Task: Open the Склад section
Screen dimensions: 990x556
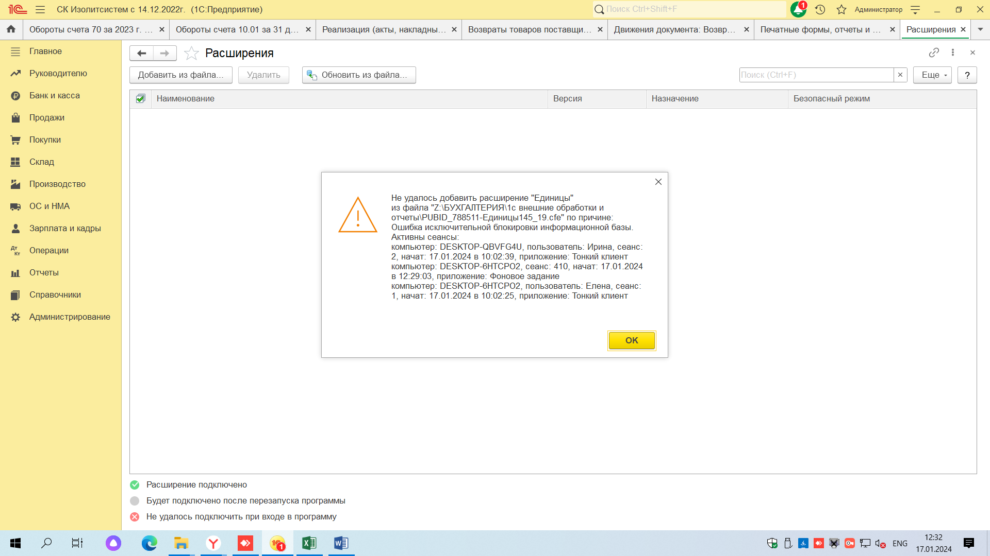Action: [61, 162]
